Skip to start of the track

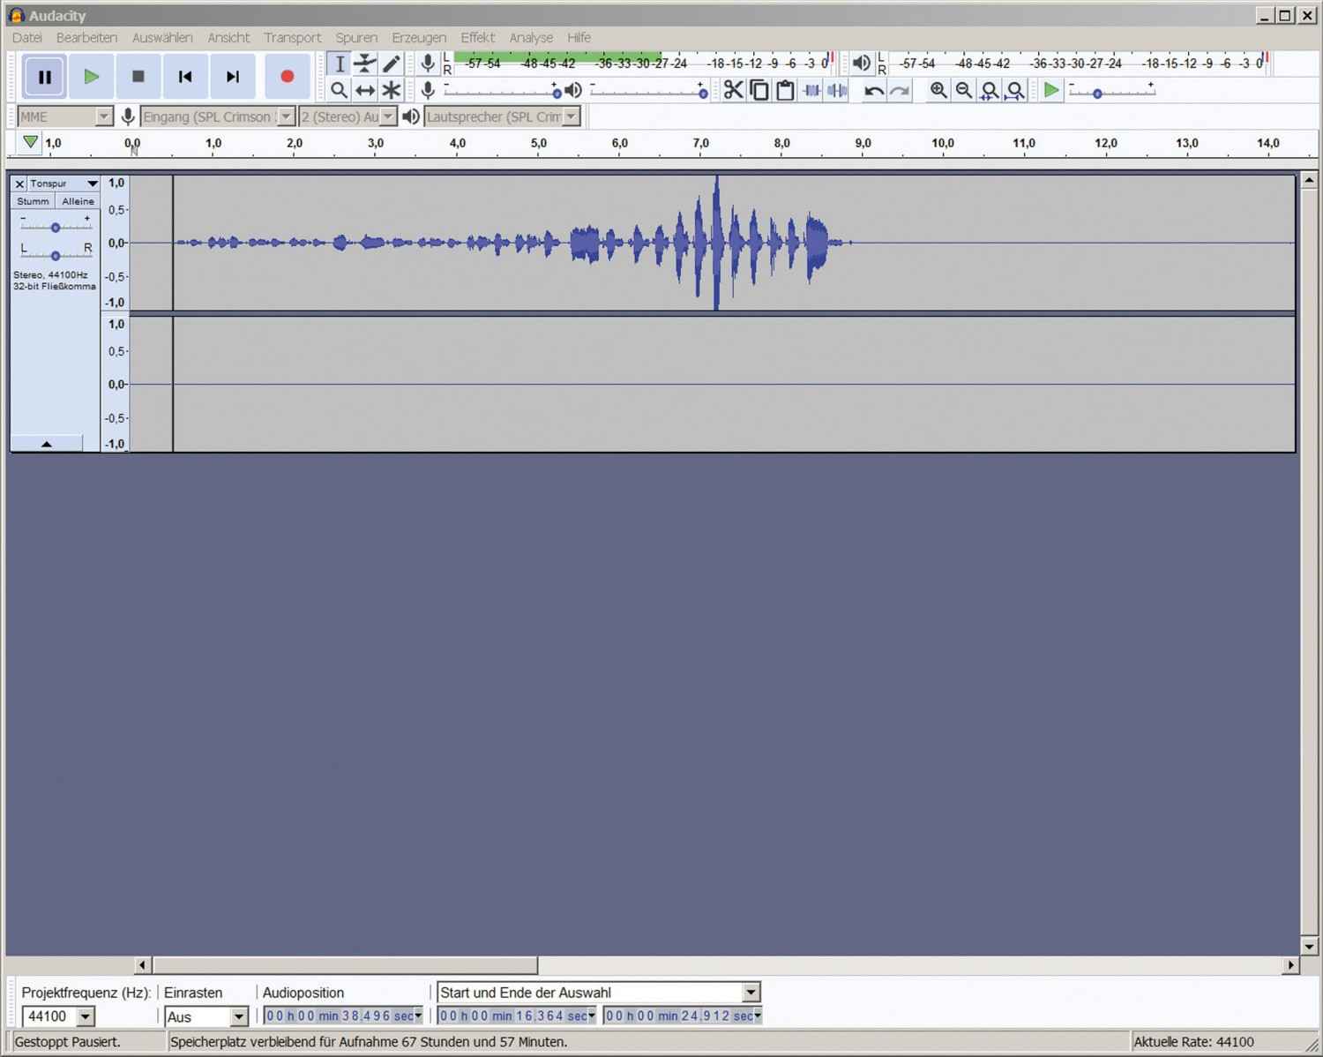(x=185, y=77)
